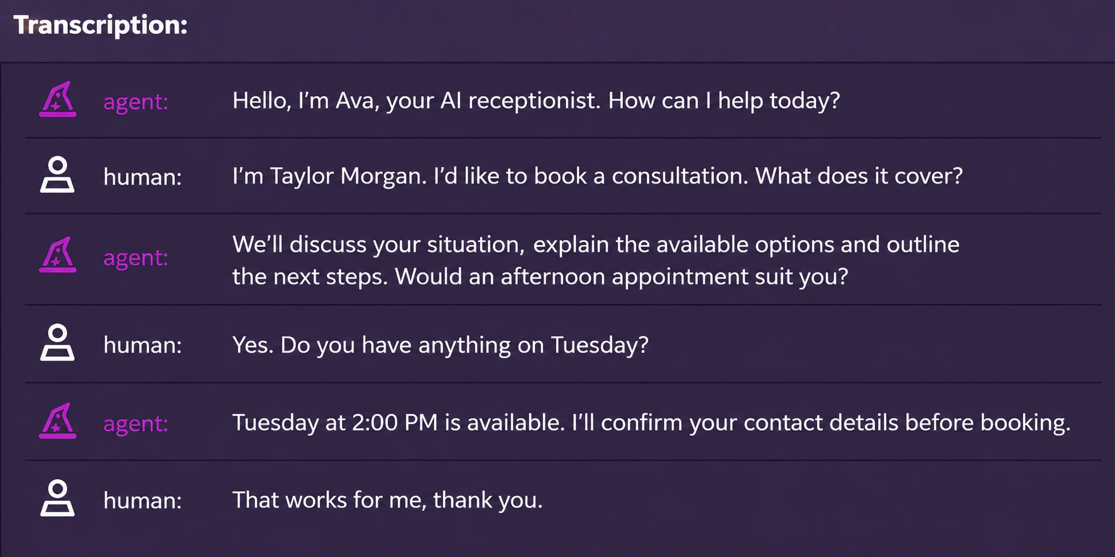
Task: Click the "agent:" label on first row
Action: [x=136, y=102]
